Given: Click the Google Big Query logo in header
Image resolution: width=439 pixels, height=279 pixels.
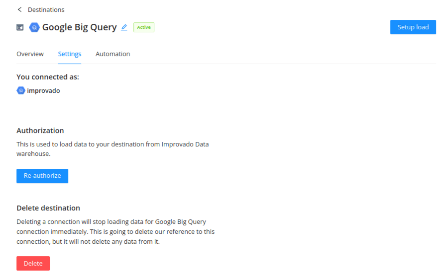Looking at the screenshot, I should (34, 27).
